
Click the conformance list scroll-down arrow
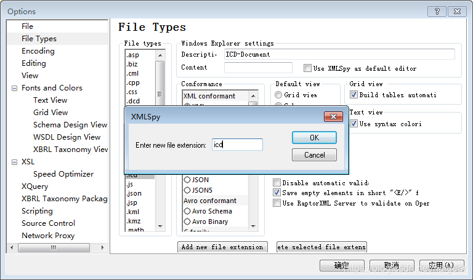[x=253, y=226]
